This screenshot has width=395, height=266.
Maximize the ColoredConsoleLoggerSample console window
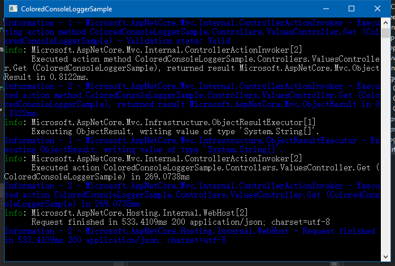pos(351,9)
